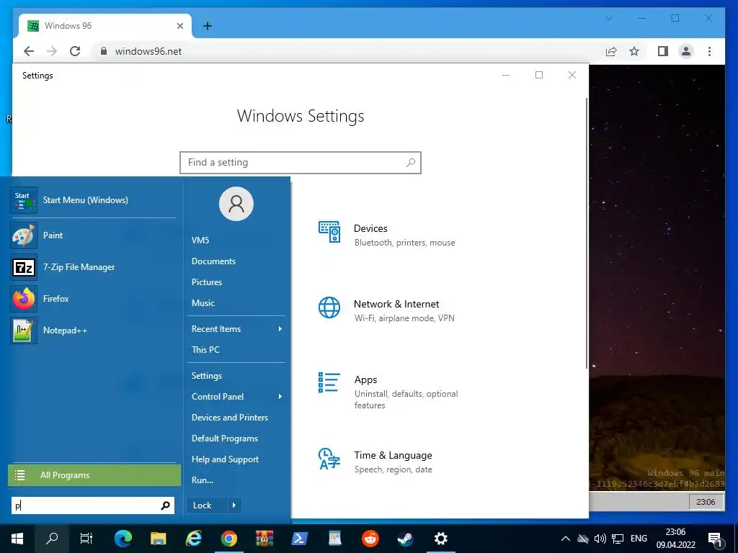Switch to Chrome on taskbar

click(x=228, y=539)
